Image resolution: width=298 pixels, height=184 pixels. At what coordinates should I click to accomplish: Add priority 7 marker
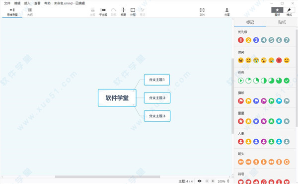click(287, 40)
